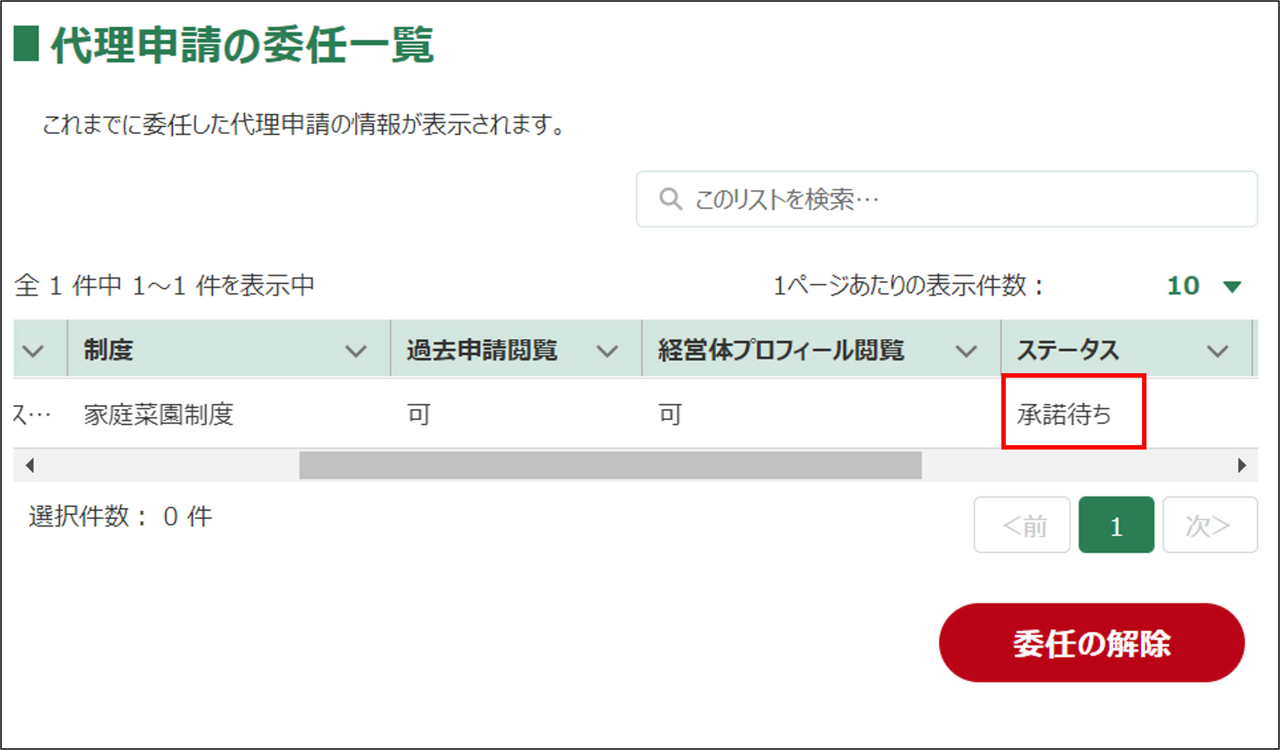Expand the leftmost column header chevron
The height and width of the screenshot is (750, 1280).
point(33,350)
